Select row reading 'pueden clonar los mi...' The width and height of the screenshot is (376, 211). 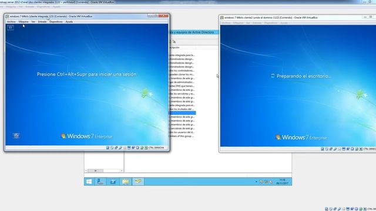[182, 74]
